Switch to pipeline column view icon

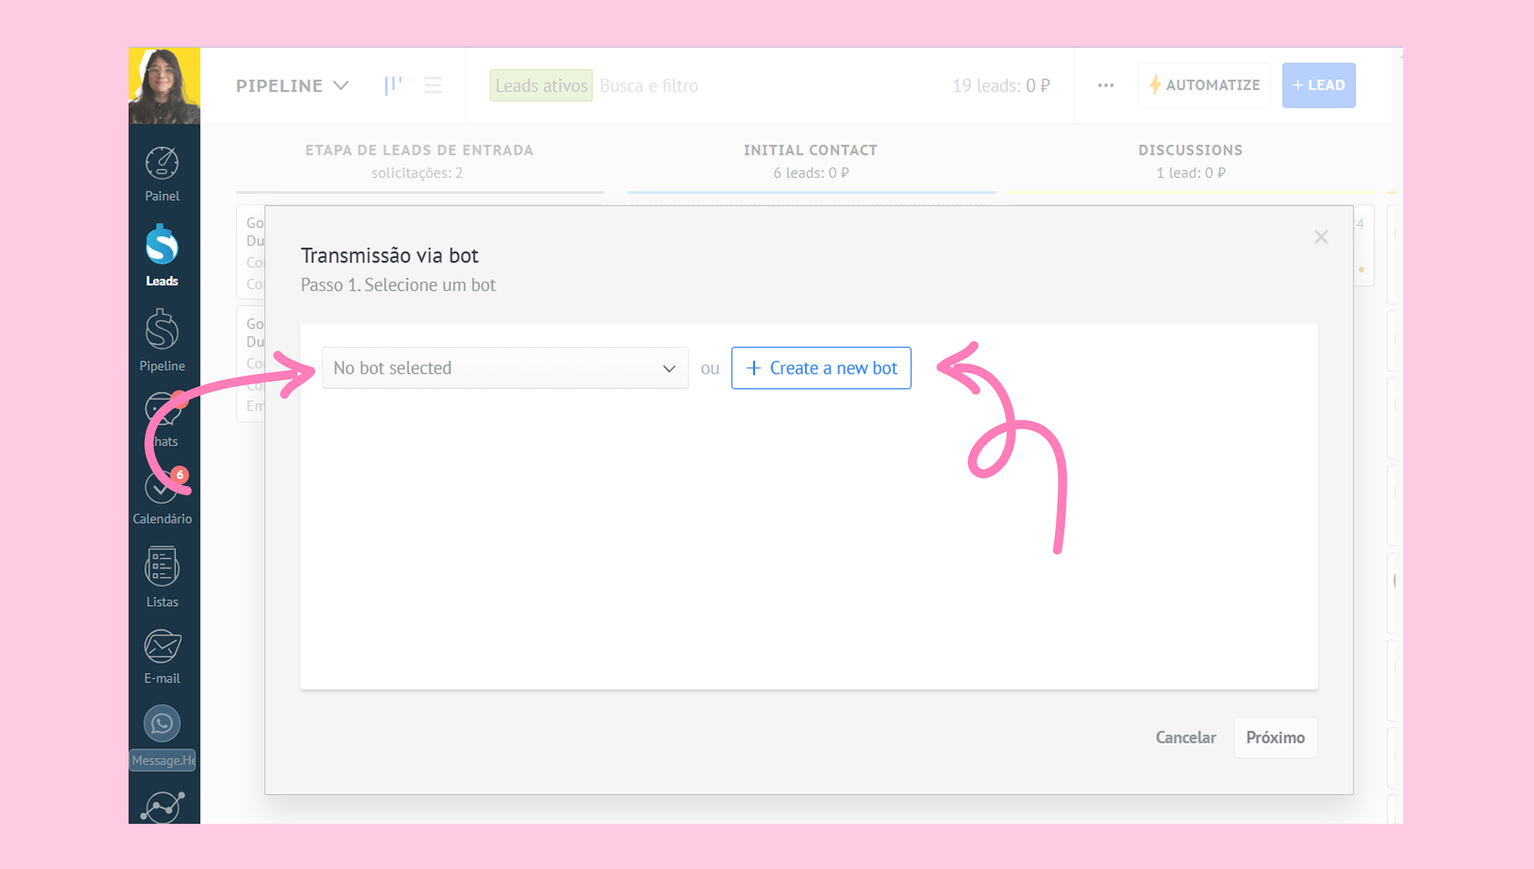coord(393,85)
